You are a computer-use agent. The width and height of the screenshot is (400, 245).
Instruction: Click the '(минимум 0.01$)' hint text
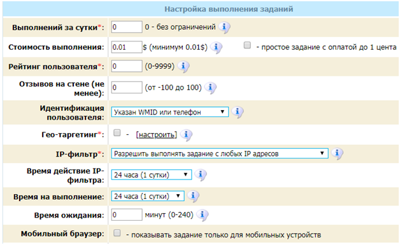point(178,48)
